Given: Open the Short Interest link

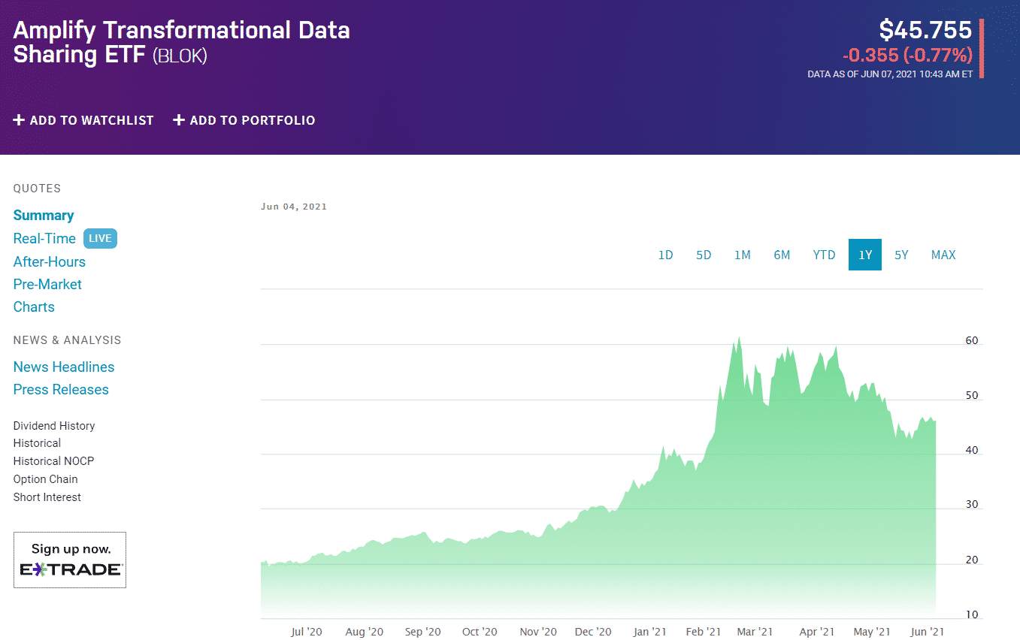Looking at the screenshot, I should [x=47, y=497].
